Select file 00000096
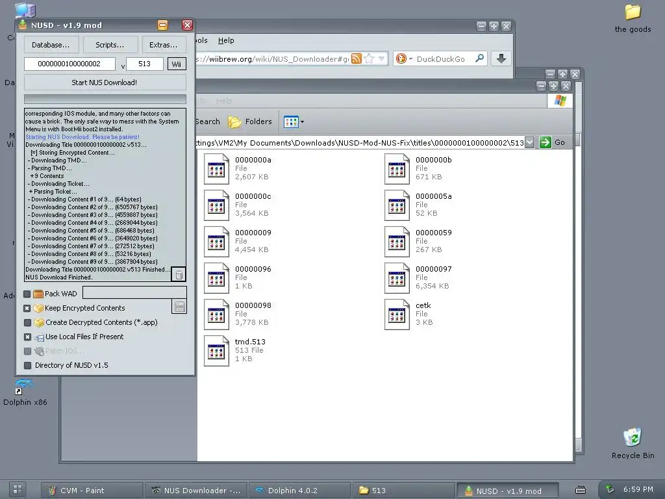665x499 pixels. click(238, 278)
